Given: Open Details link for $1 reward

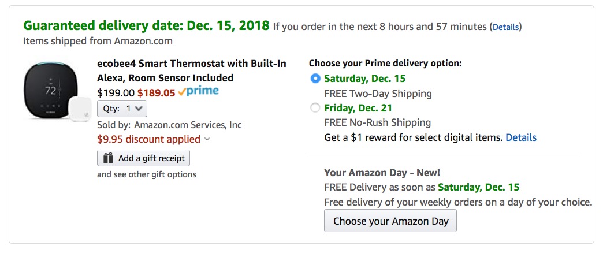Looking at the screenshot, I should tap(521, 137).
